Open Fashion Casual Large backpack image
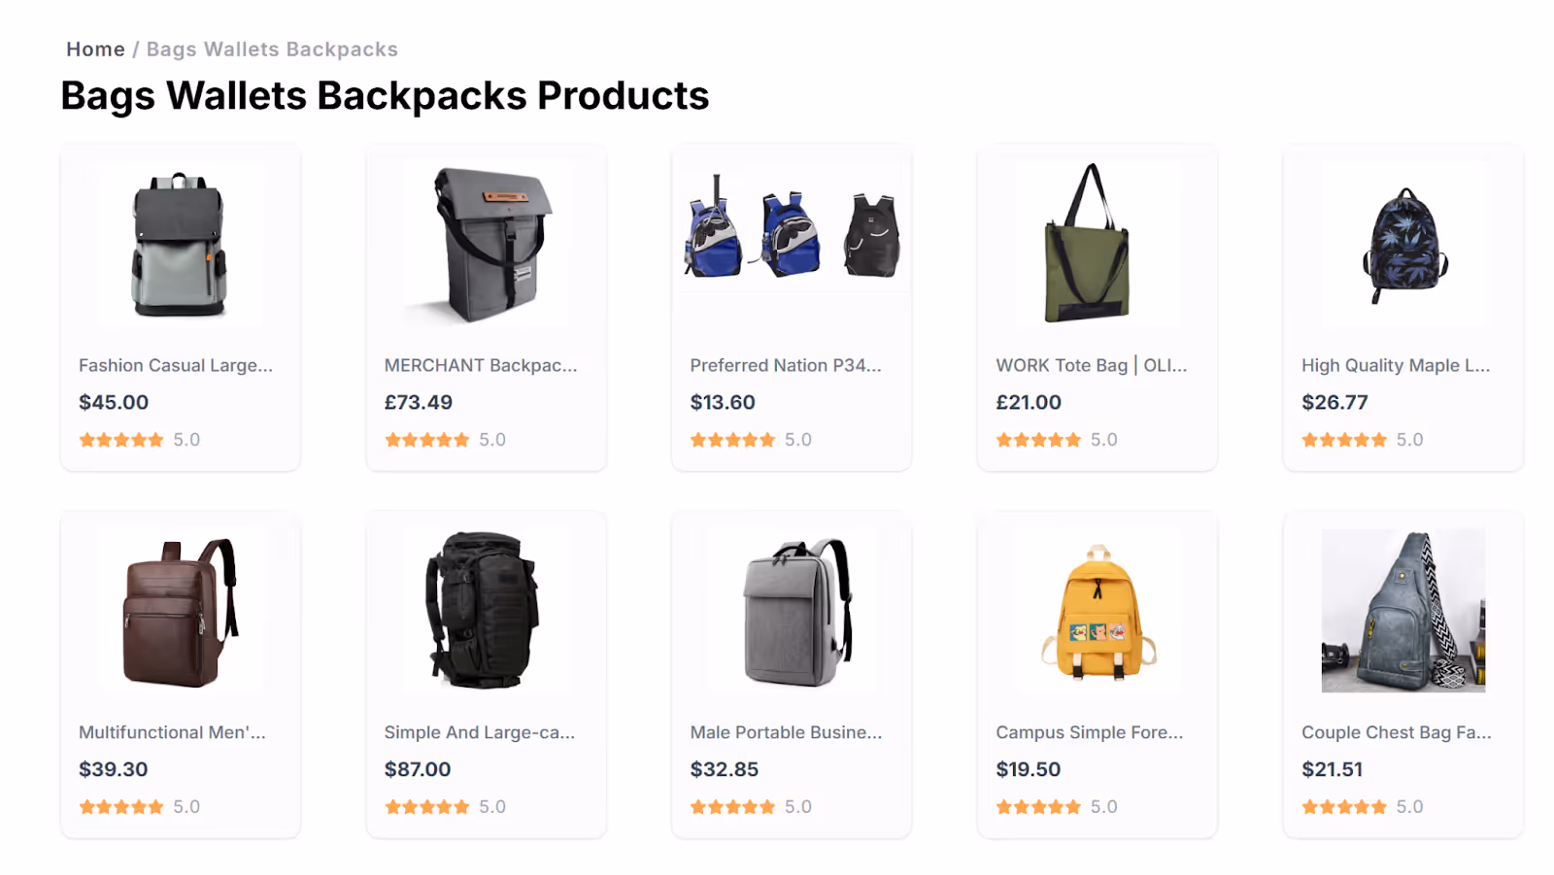Image resolution: width=1554 pixels, height=875 pixels. [180, 245]
